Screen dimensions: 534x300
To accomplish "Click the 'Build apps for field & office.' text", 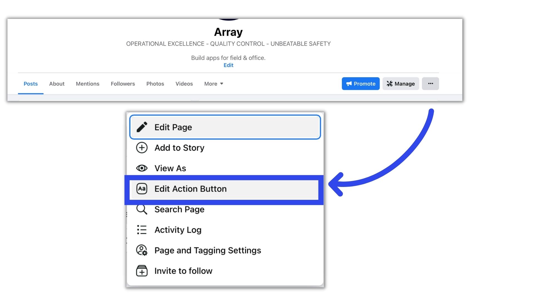I will (x=228, y=58).
